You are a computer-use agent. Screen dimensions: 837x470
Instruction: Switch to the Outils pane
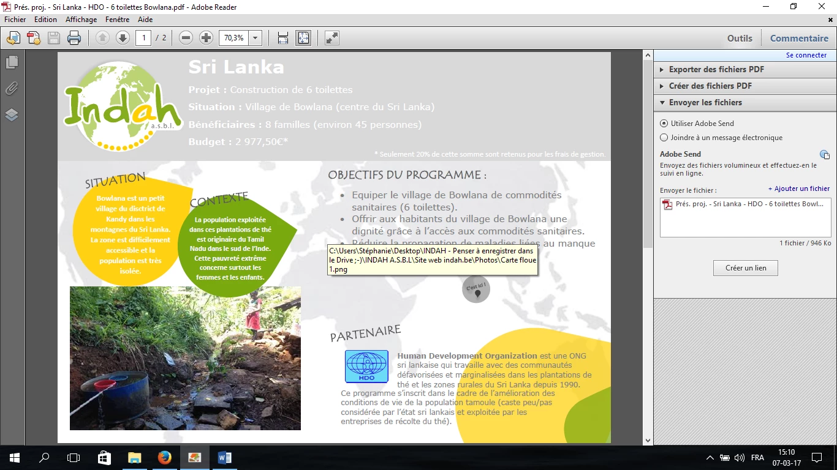click(x=740, y=38)
